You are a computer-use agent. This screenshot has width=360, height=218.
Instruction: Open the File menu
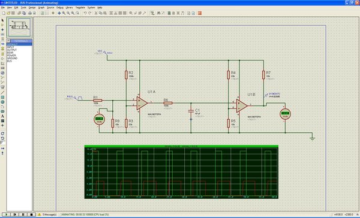(x=3, y=8)
